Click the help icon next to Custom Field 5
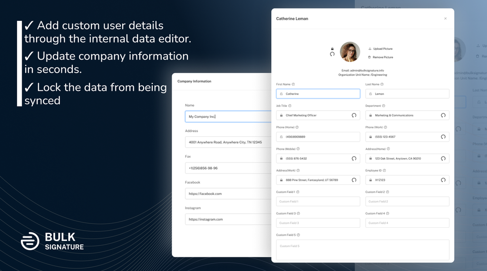487x271 pixels. click(299, 235)
